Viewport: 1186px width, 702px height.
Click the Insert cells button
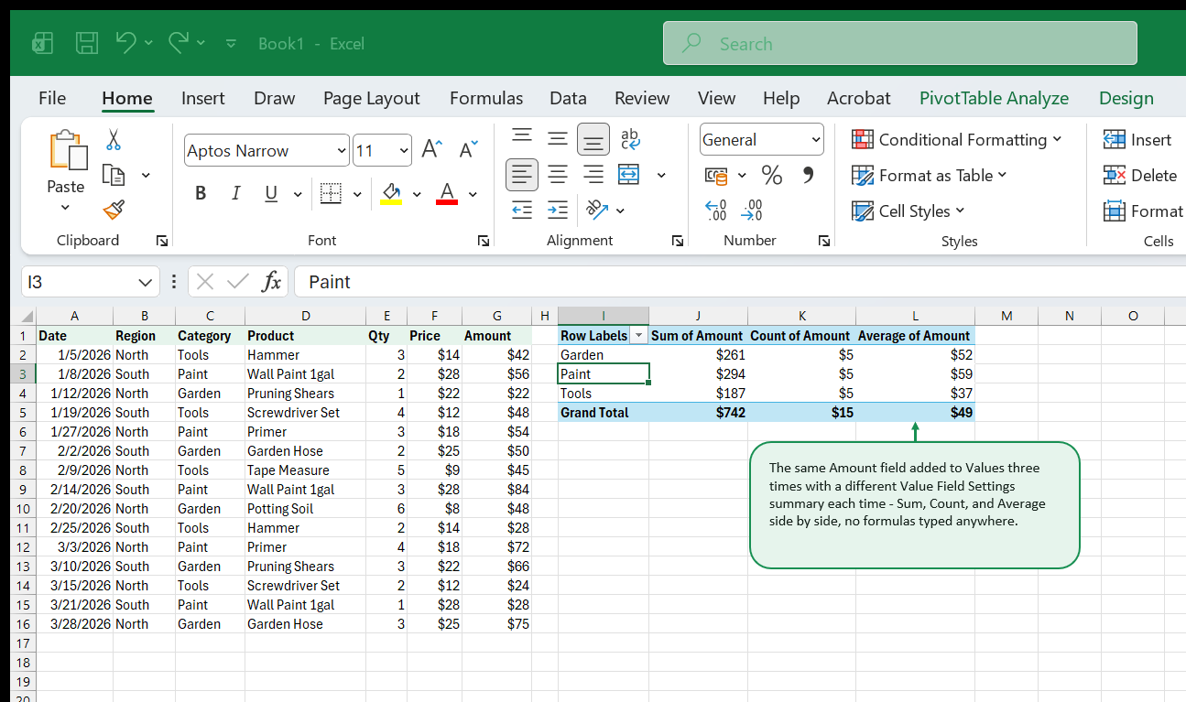[1137, 139]
